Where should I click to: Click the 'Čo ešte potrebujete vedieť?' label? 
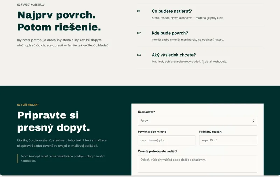157,151
